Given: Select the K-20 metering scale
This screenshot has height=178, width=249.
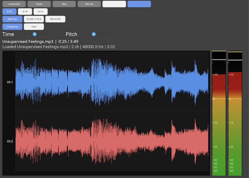Looking at the screenshot, I should pos(9,11).
